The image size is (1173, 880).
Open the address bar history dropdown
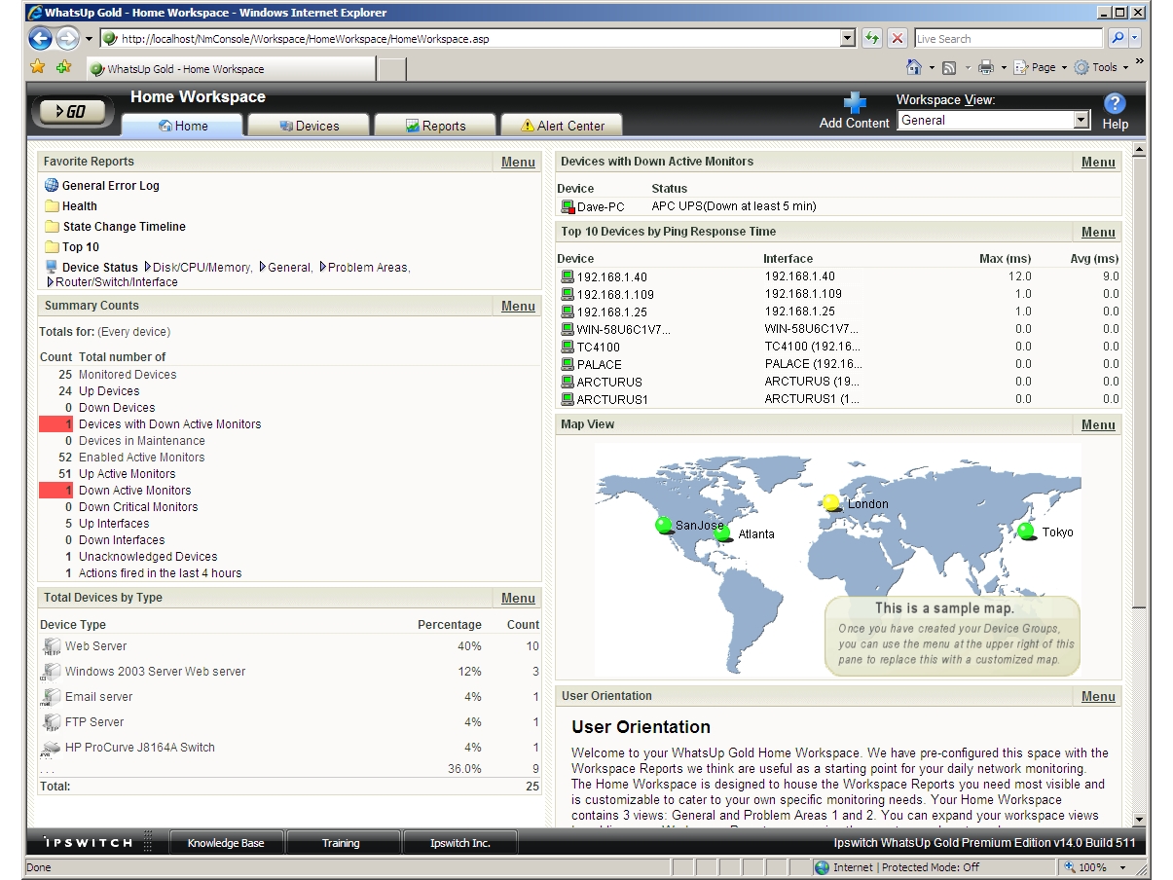(848, 39)
